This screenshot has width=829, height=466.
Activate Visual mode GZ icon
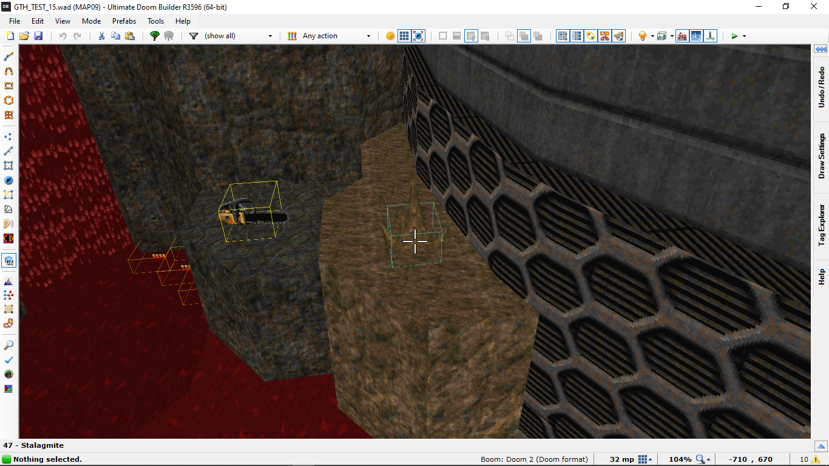8,261
